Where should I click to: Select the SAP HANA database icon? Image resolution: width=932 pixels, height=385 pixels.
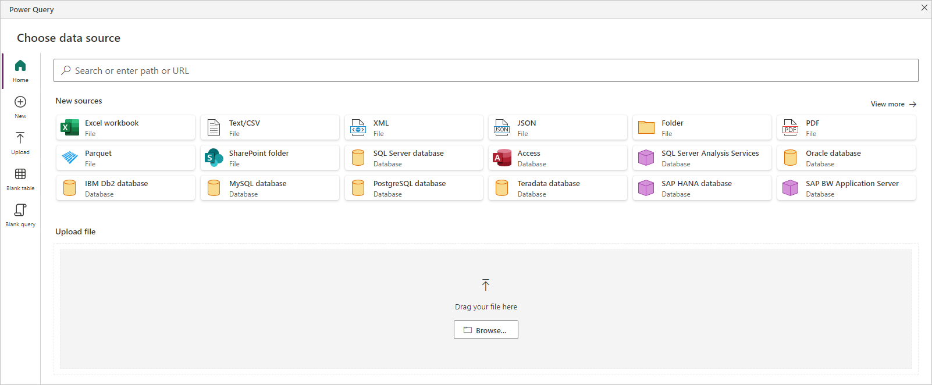(x=646, y=188)
